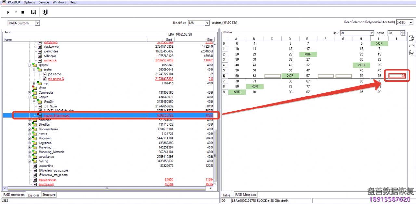Increase the Rows value with up arrow

[x=403, y=32]
